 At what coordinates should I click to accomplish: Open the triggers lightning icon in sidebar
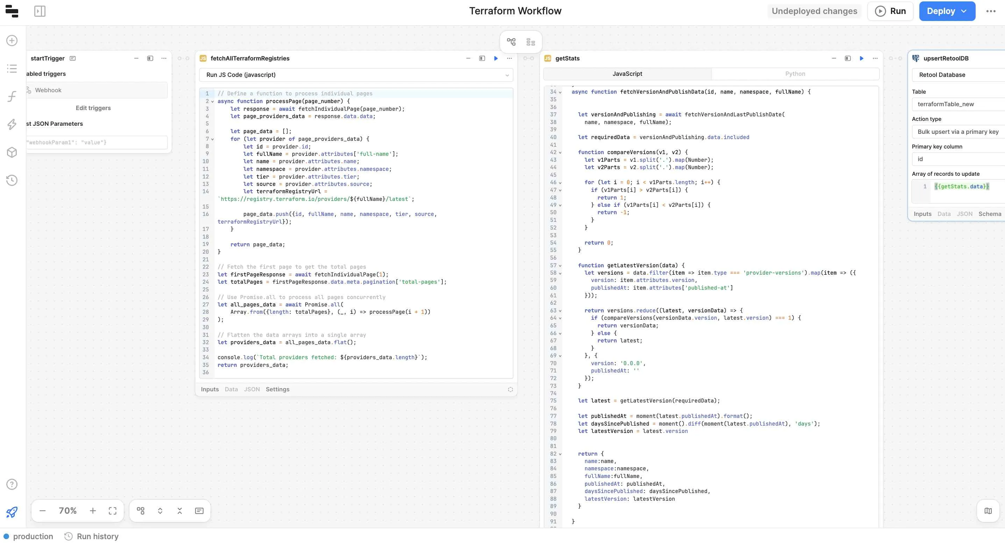12,124
